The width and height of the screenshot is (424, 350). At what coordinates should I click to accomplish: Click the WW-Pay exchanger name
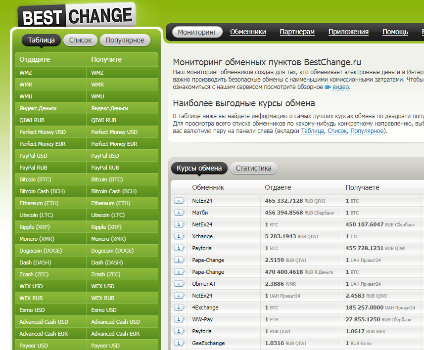click(x=202, y=319)
